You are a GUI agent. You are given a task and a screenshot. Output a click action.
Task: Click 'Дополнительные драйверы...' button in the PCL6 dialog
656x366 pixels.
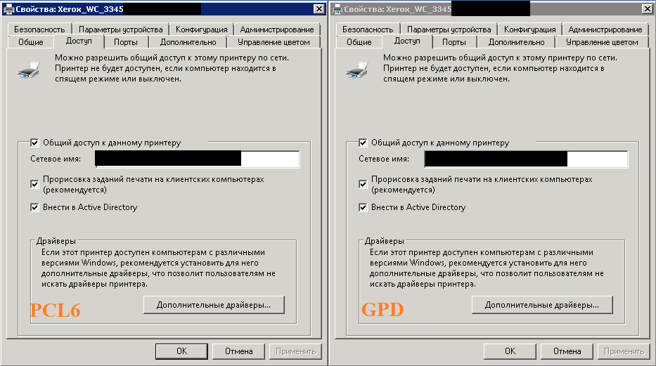[x=214, y=304]
